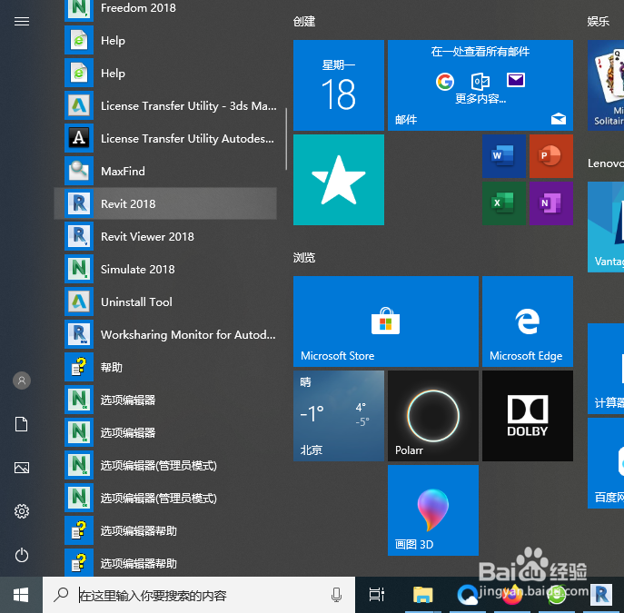This screenshot has height=613, width=624.
Task: Open the user account icon in sidebar
Action: 22,381
